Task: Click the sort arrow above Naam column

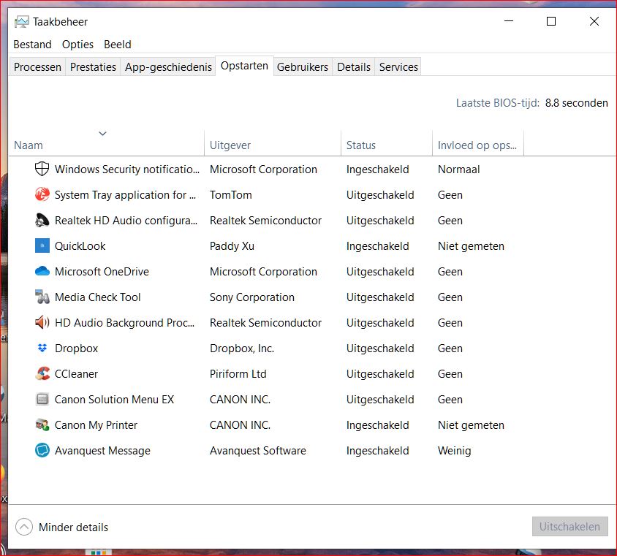Action: (102, 134)
